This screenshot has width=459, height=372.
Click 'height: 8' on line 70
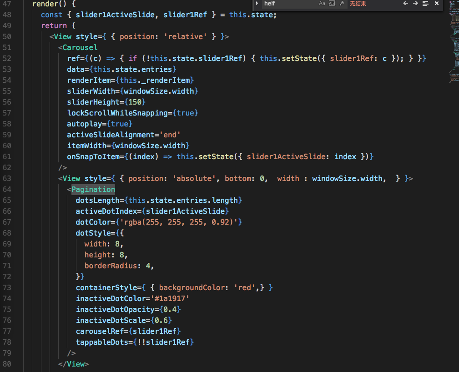(104, 255)
